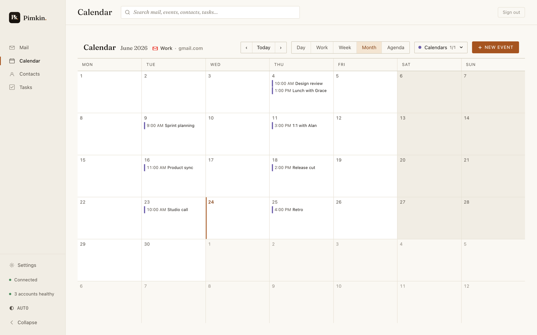Screen dimensions: 537x335
Task: Select the Calendar icon in the sidebar
Action: 12,61
